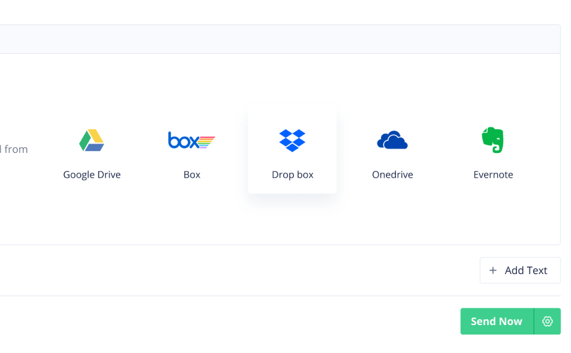Select the Google Drive icon
Screen dimensions: 571x353
point(92,140)
